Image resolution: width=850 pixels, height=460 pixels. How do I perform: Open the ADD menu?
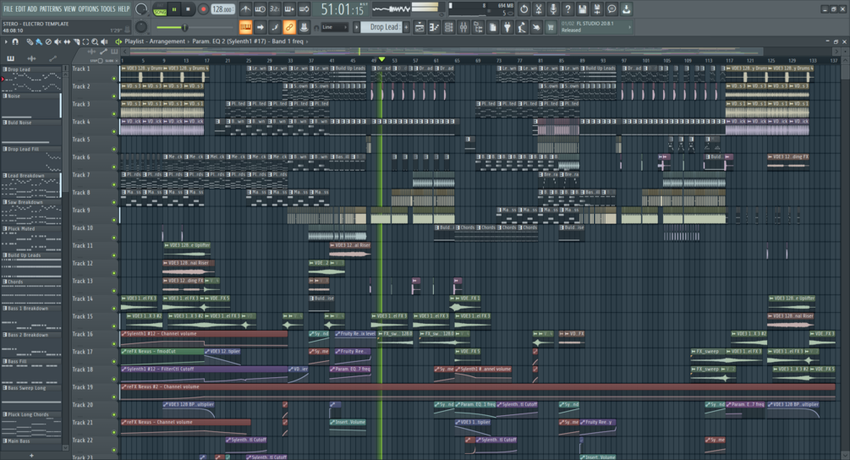coord(32,9)
